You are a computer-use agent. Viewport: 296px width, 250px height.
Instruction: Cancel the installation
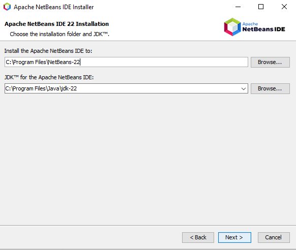pyautogui.click(x=274, y=238)
